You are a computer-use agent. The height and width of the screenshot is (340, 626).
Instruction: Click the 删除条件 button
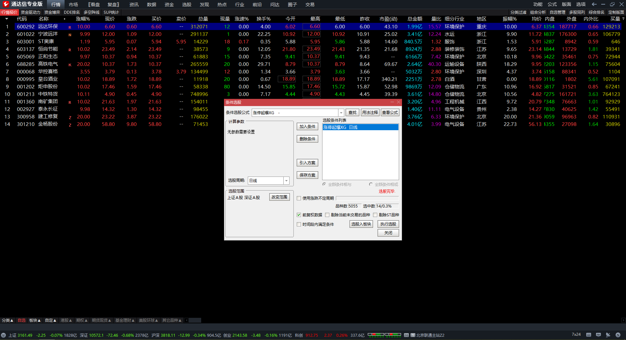coord(307,139)
